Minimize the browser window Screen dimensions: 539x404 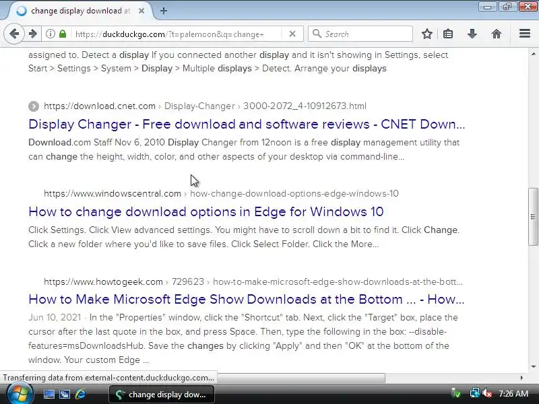pos(487,7)
